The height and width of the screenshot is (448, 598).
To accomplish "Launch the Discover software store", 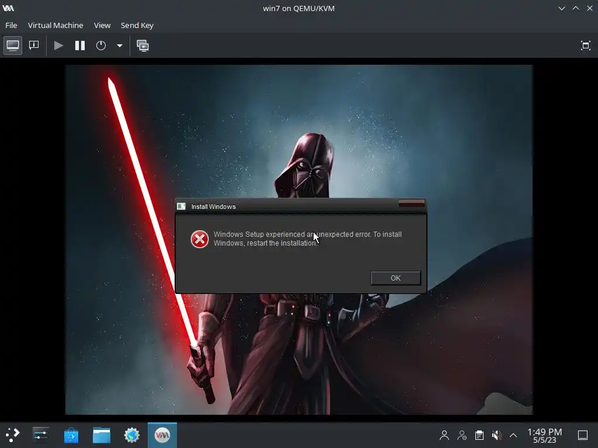I will click(71, 435).
